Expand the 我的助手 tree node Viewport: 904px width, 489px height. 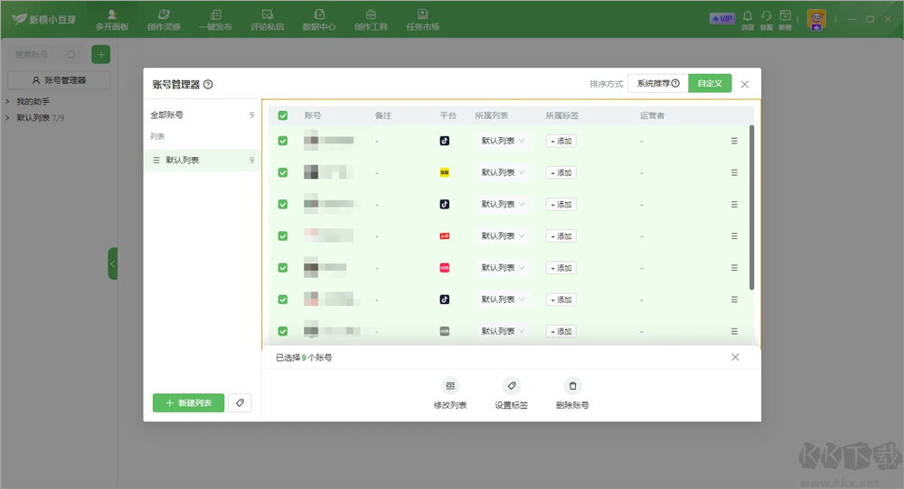click(7, 102)
